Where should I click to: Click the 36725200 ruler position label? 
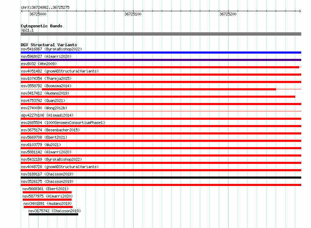click(228, 14)
